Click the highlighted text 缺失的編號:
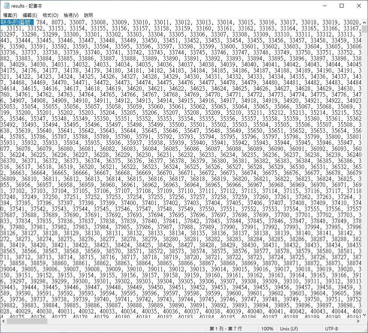 [x=17, y=22]
